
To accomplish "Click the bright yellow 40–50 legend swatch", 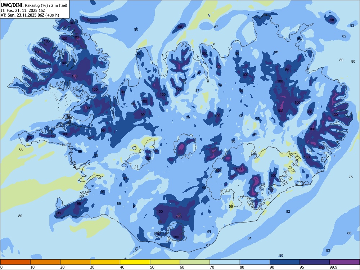I will [135, 262].
